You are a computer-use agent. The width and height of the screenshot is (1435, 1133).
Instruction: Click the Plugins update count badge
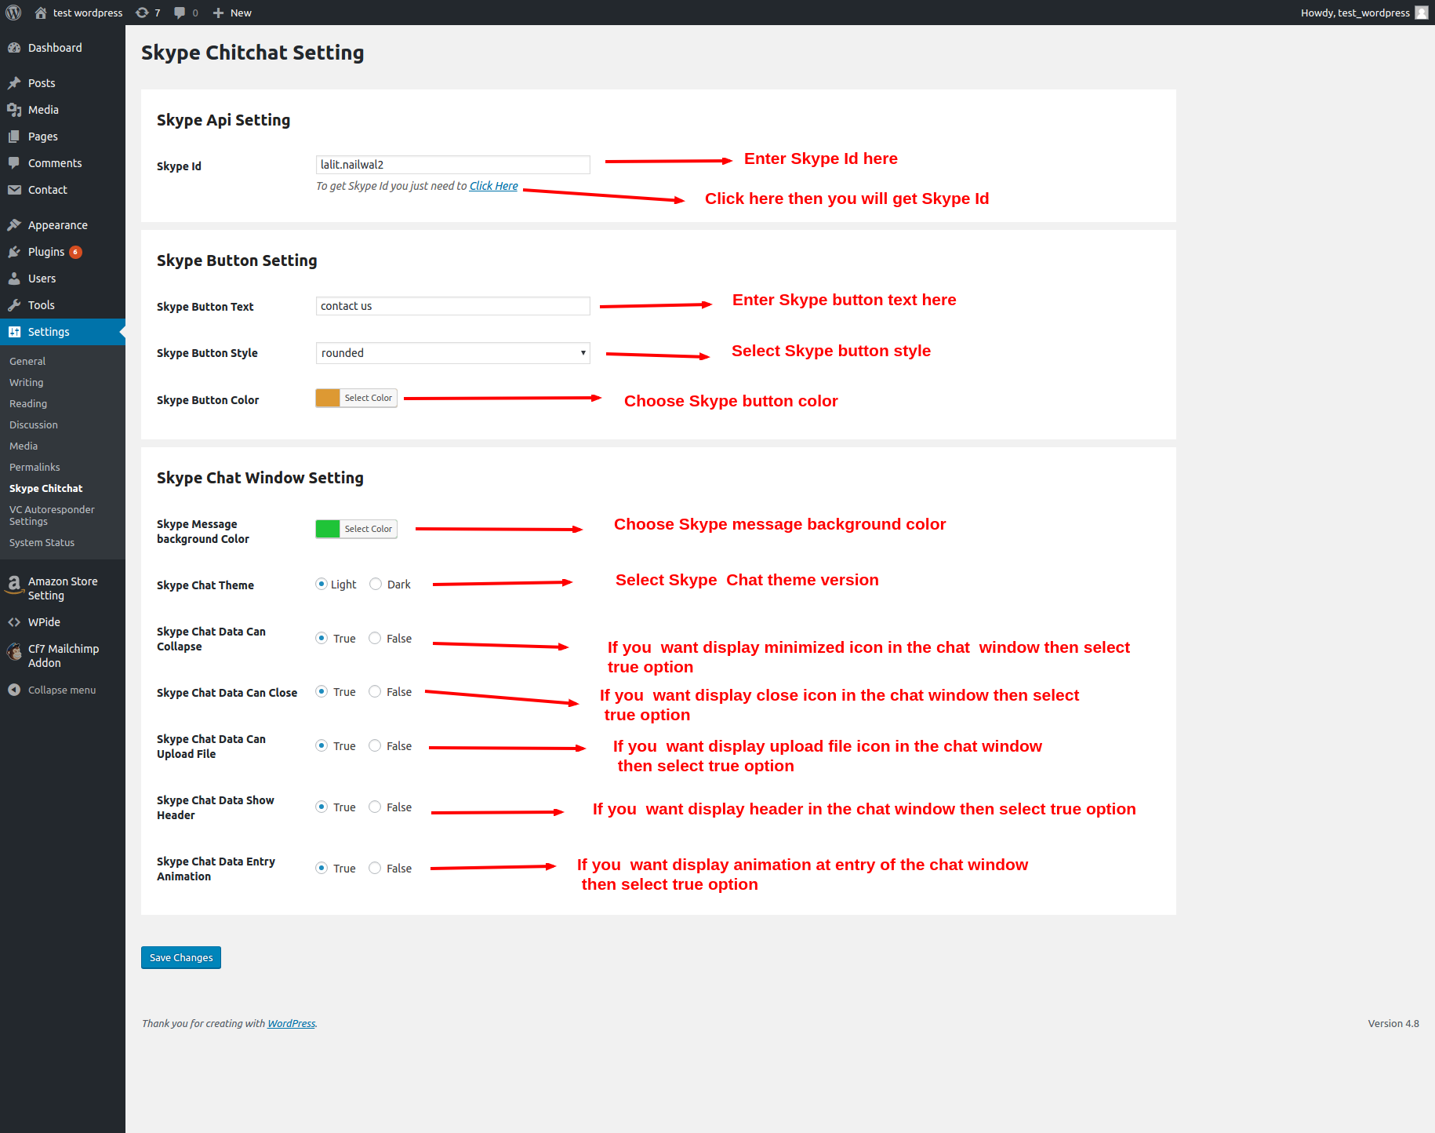(75, 252)
